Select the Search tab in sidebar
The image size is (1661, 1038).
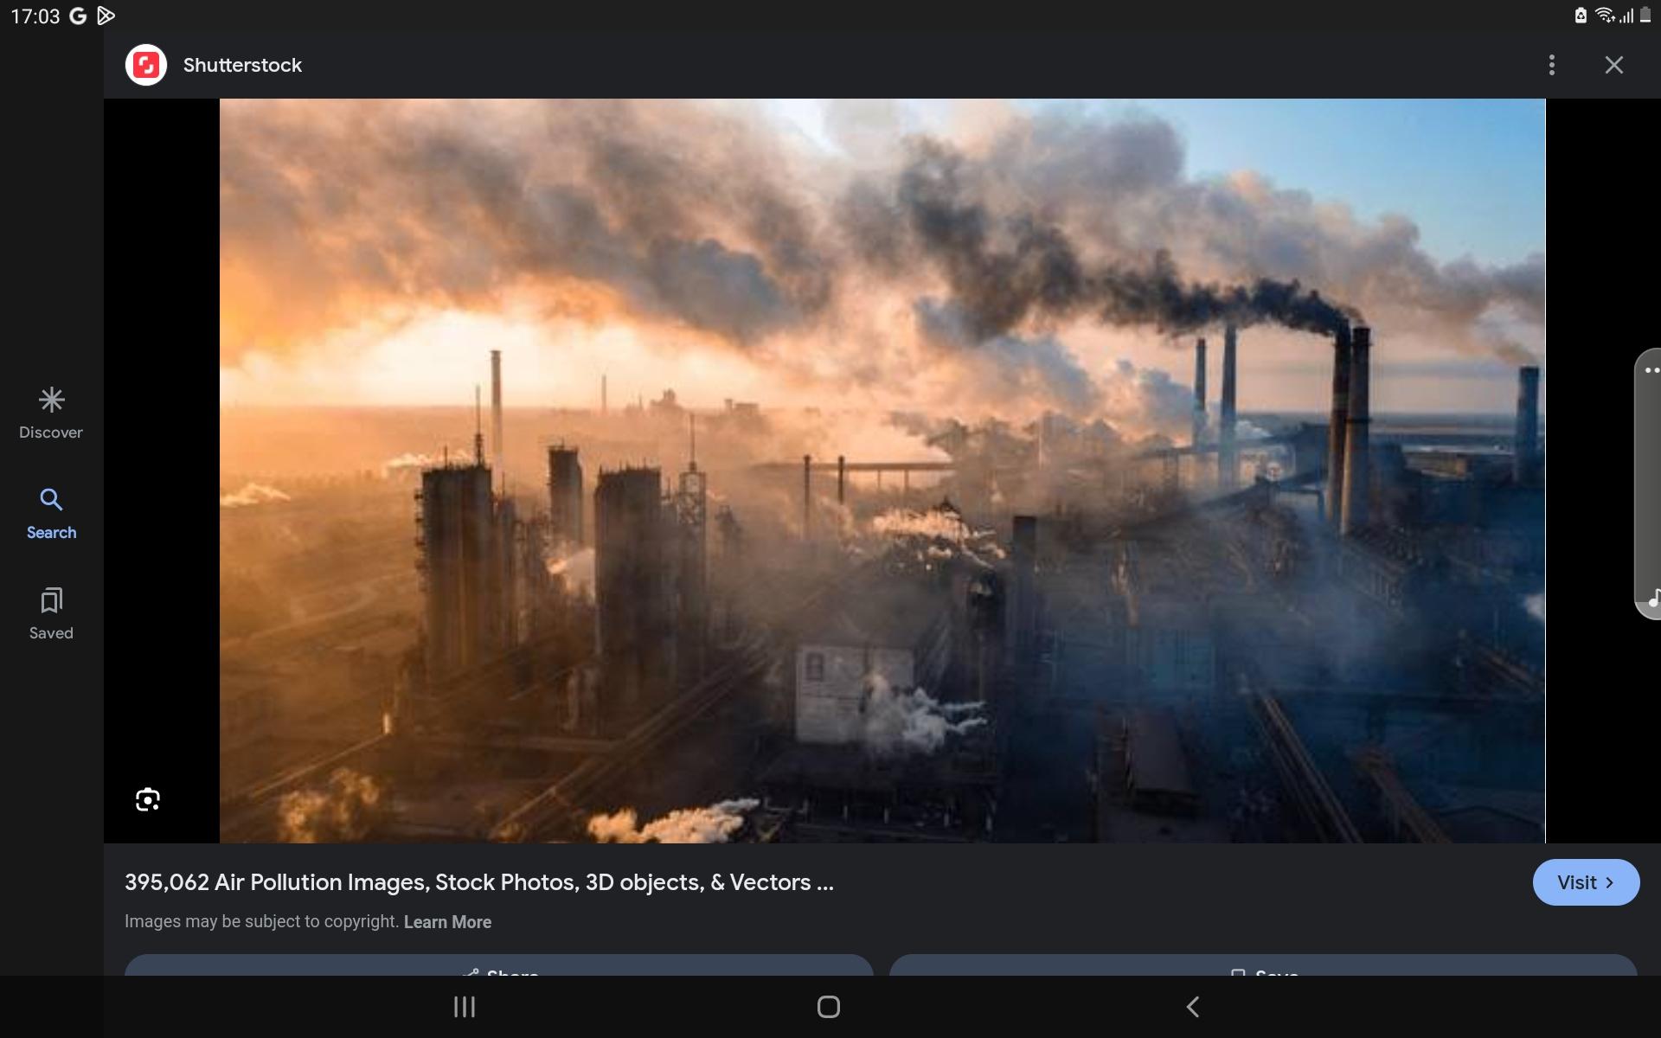(x=51, y=514)
